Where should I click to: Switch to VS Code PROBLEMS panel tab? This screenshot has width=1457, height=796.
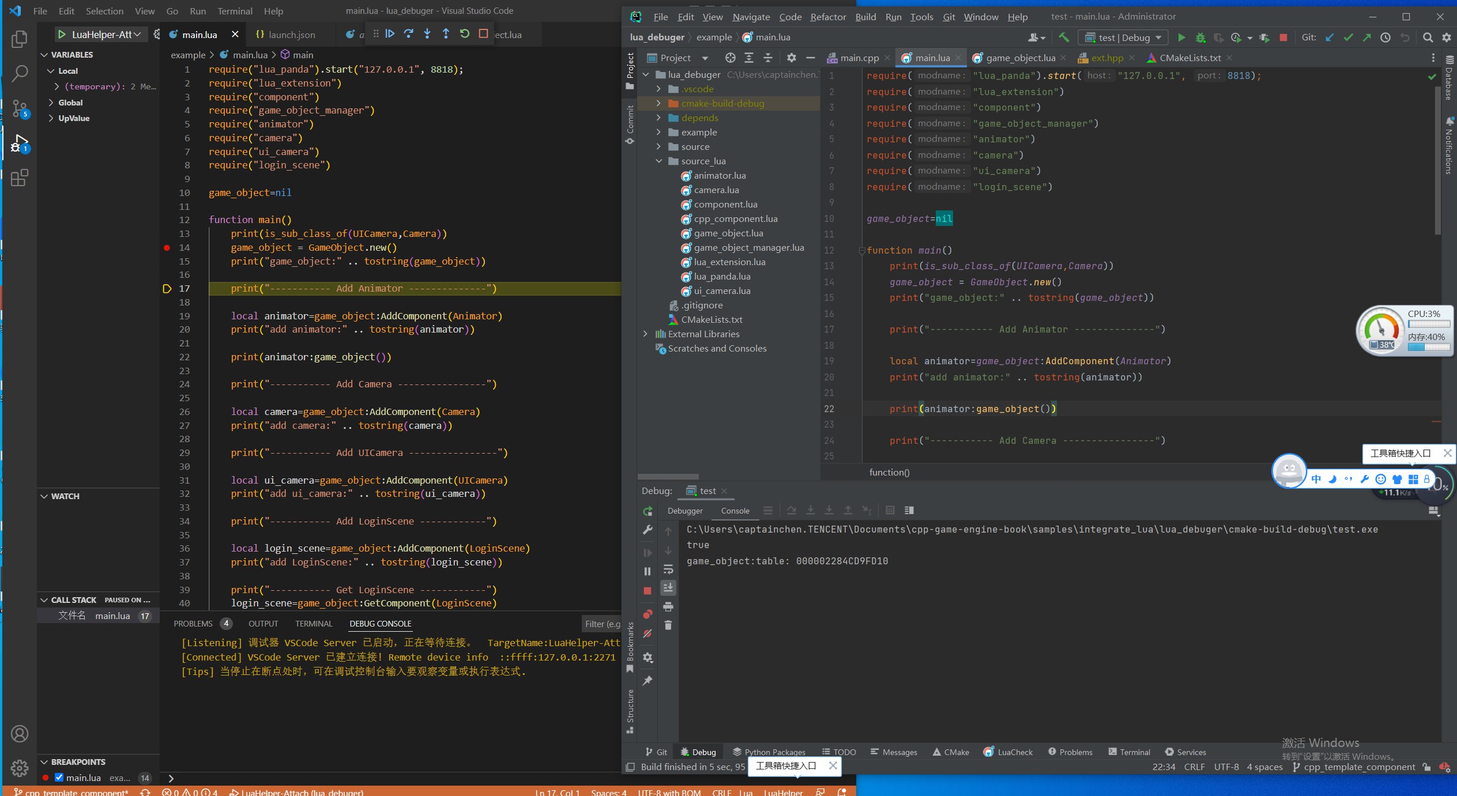(193, 624)
